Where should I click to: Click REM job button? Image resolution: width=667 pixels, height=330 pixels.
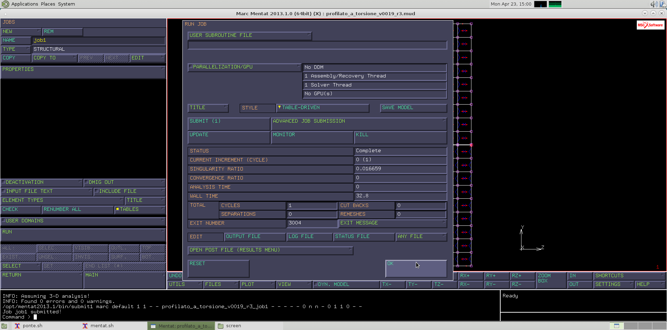point(63,32)
